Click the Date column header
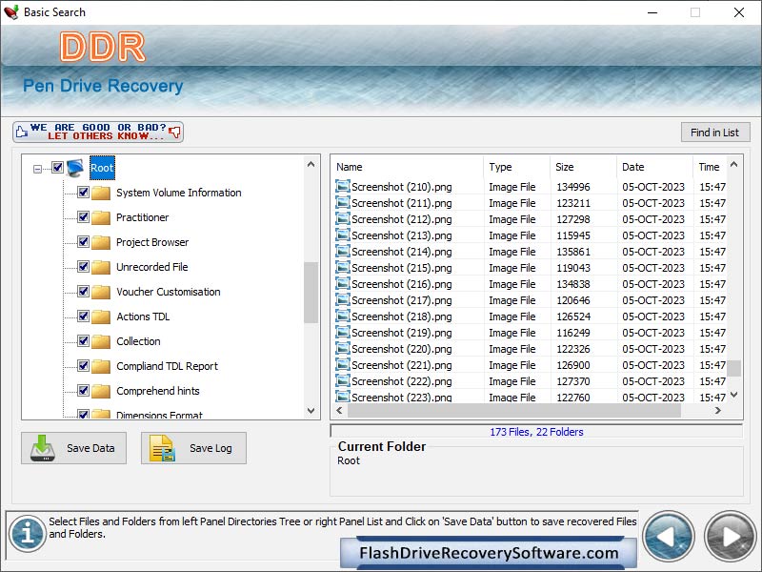 (654, 167)
